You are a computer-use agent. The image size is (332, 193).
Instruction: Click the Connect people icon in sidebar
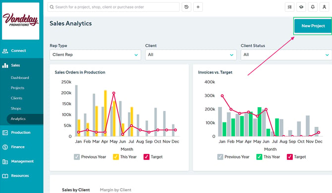5,51
